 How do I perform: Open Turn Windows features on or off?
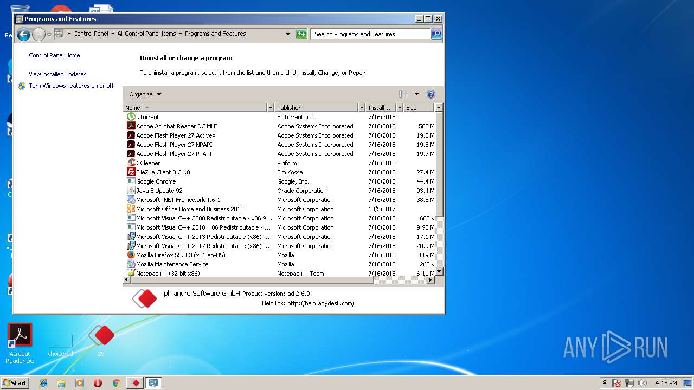click(x=72, y=86)
